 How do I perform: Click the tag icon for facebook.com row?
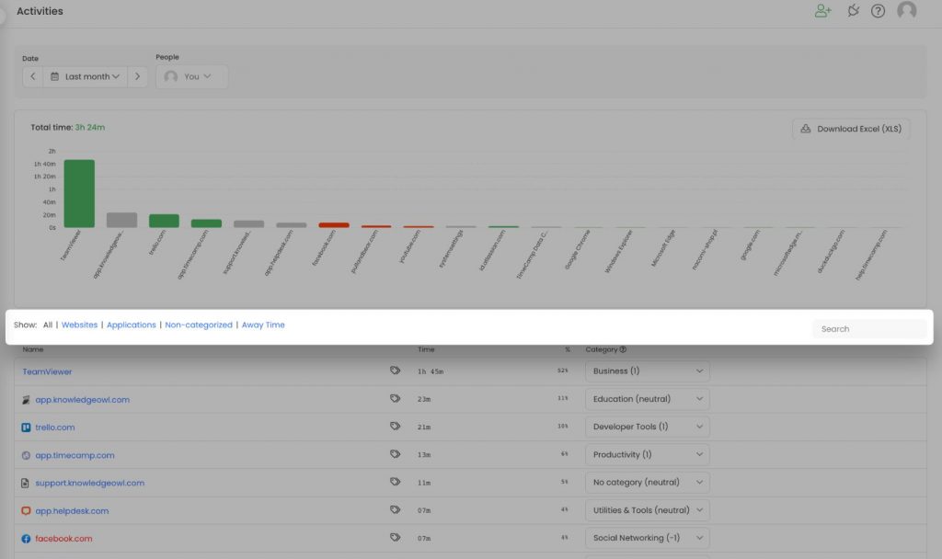[395, 537]
